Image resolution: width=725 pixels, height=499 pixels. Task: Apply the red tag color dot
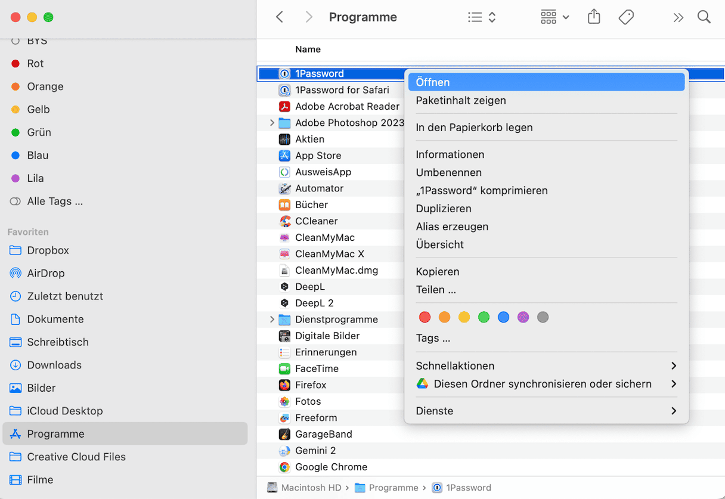(x=425, y=317)
